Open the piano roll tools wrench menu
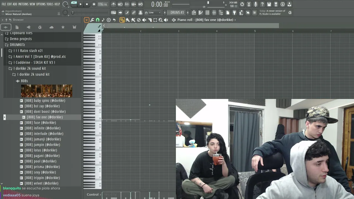 (92, 20)
